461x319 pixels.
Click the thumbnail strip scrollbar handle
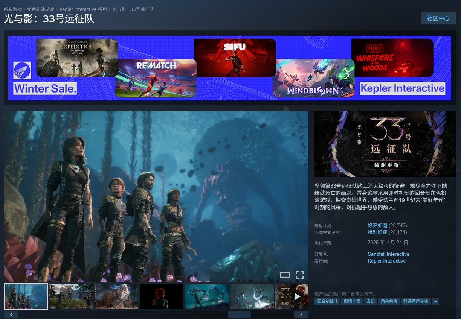coord(239,314)
